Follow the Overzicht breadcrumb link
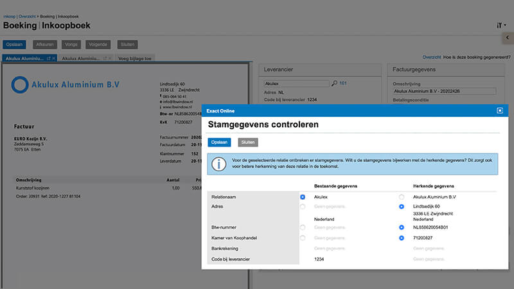The width and height of the screenshot is (514, 289). 27,17
